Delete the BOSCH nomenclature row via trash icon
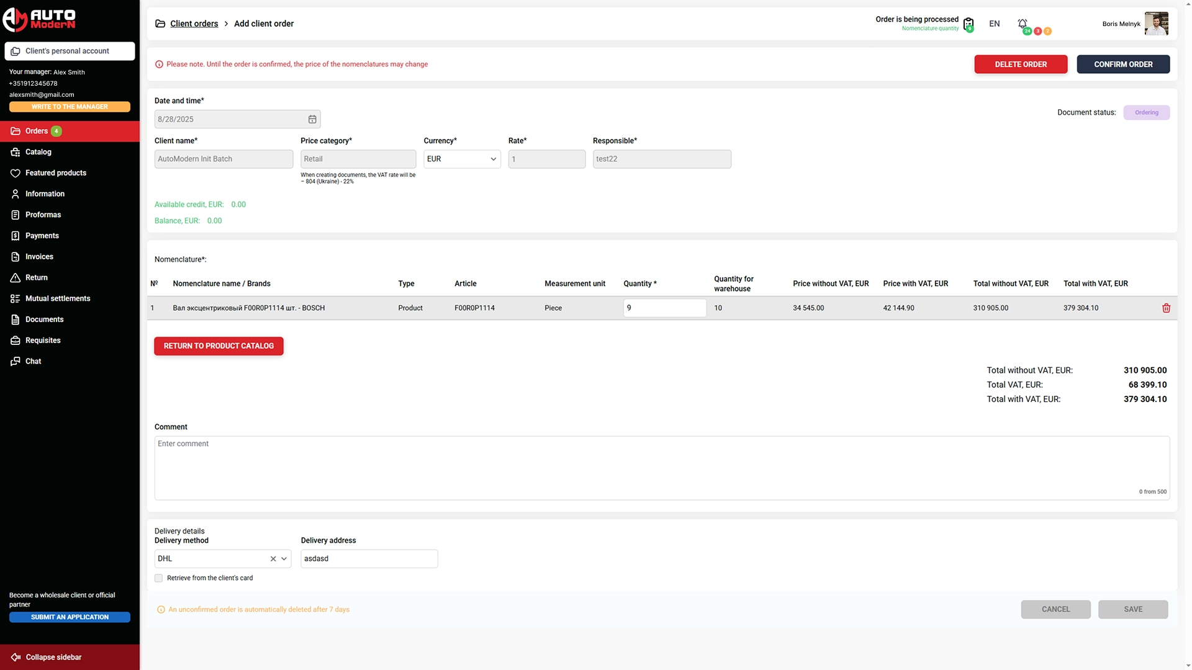 click(x=1167, y=308)
